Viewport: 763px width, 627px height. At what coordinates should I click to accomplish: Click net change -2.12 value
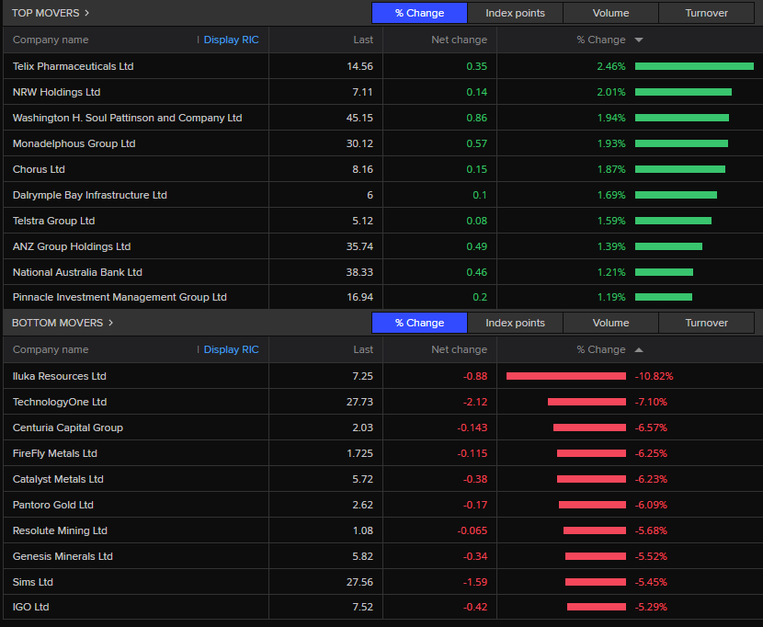pos(475,402)
